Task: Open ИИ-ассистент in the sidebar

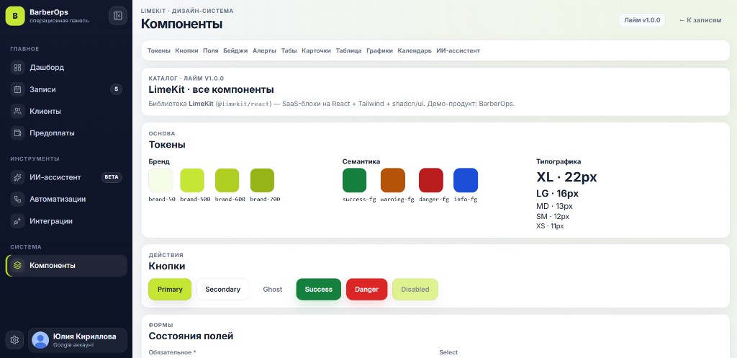Action: (x=66, y=177)
